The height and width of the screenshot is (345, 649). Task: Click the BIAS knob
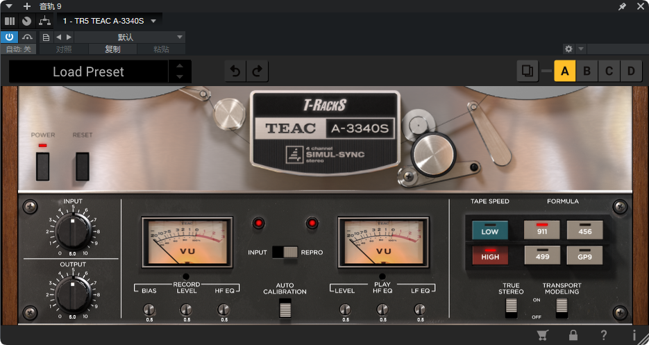tap(149, 310)
